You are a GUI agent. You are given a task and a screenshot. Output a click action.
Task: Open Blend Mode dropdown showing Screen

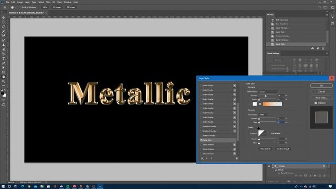[x=268, y=92]
